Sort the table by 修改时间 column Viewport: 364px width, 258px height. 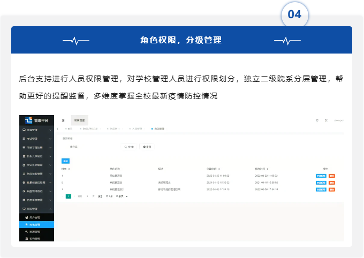[263, 169]
